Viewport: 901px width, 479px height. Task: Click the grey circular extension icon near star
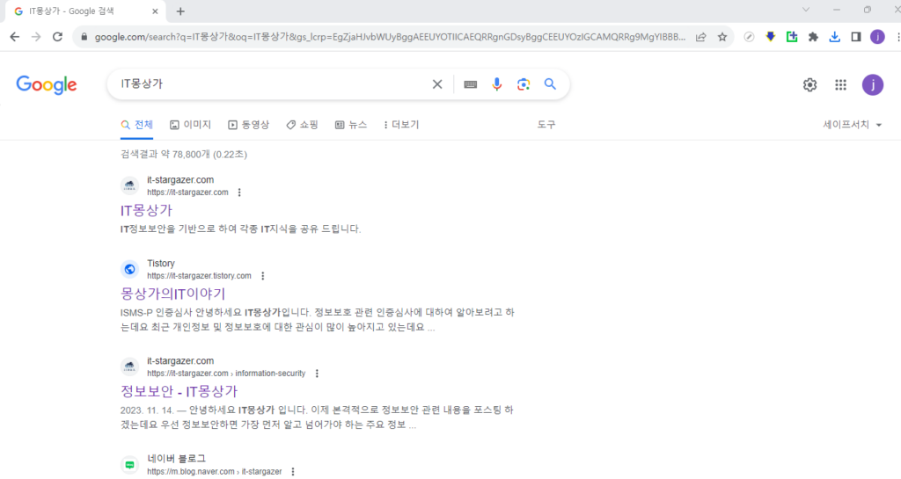pos(749,37)
